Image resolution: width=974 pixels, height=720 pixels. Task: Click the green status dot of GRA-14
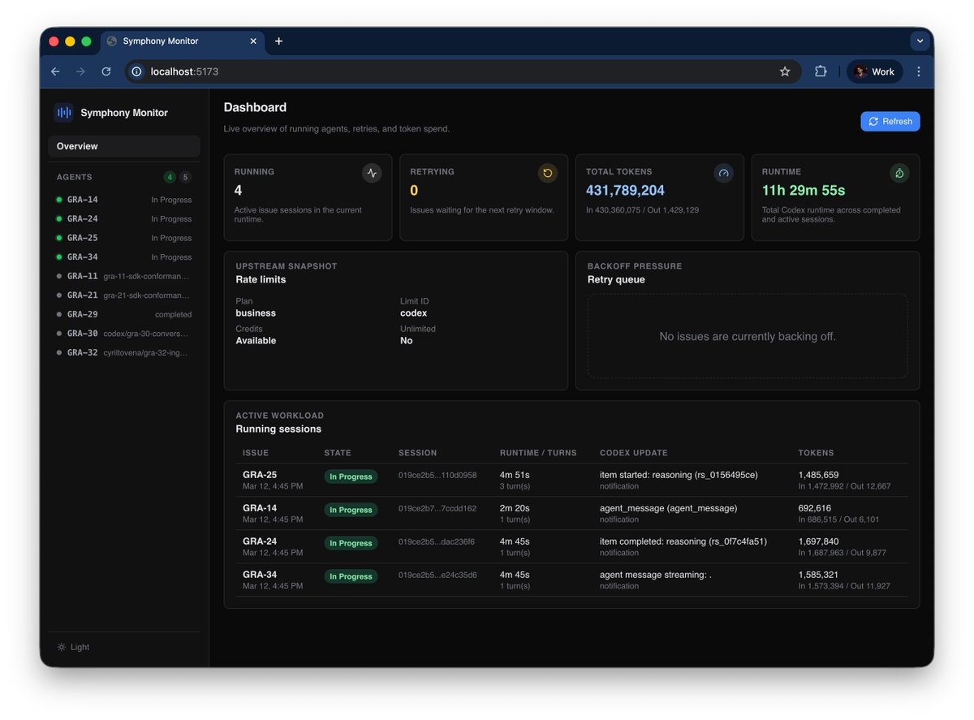tap(59, 200)
